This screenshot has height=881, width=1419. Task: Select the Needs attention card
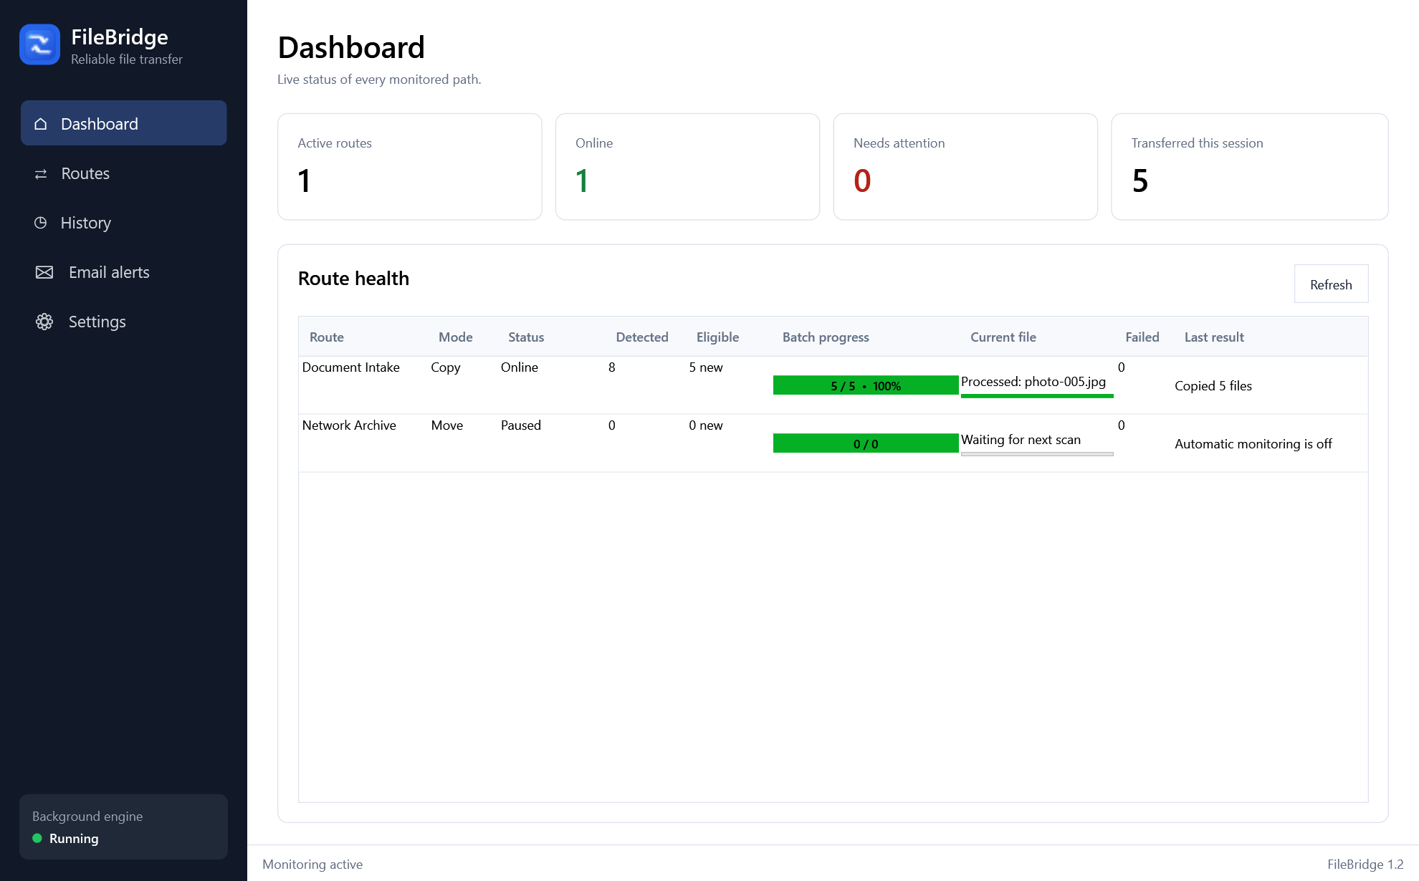pyautogui.click(x=965, y=167)
